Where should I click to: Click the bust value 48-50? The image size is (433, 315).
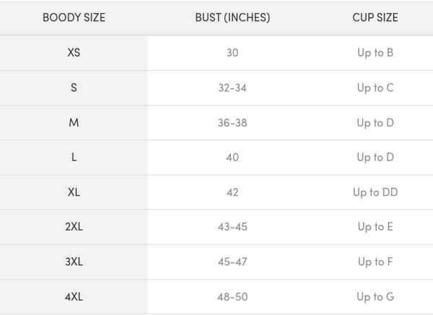[232, 297]
